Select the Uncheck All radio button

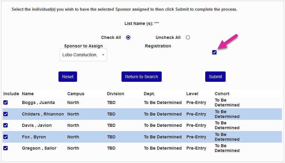[188, 37]
